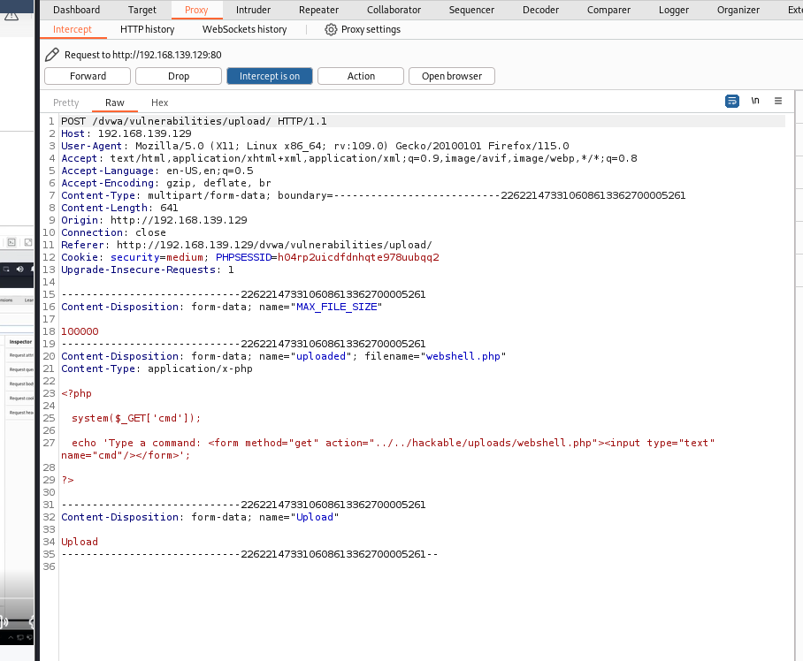This screenshot has width=803, height=661.
Task: Click the Referer header line
Action: tap(247, 245)
